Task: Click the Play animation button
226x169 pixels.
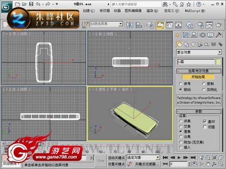Action: tap(179, 158)
